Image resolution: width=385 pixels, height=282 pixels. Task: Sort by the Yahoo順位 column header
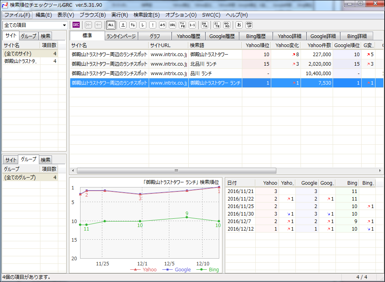(257, 45)
